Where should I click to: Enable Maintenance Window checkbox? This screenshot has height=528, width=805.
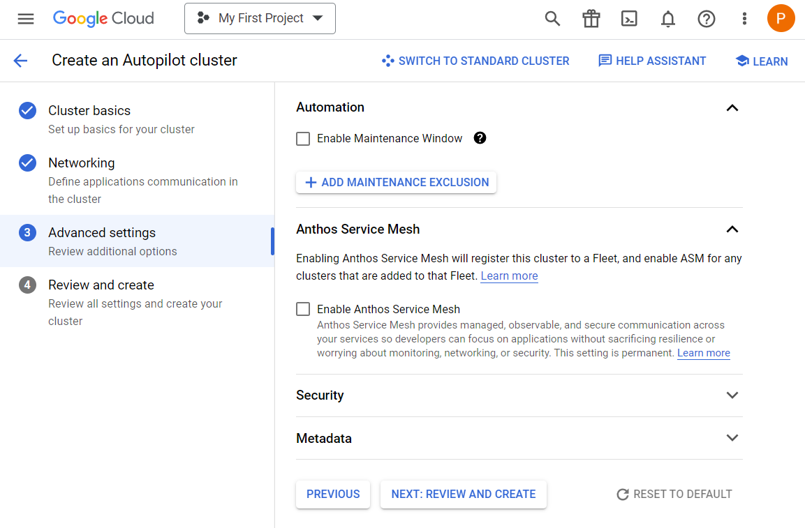point(303,139)
